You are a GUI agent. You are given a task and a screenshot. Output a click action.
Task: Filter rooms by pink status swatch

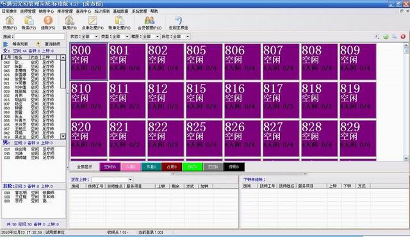pos(131,167)
